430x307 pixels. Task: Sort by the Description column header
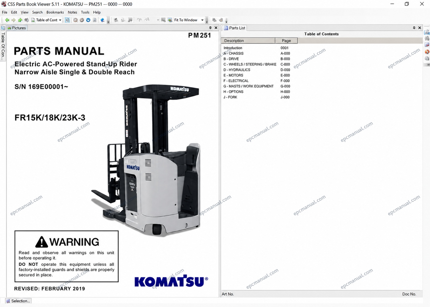(x=248, y=41)
